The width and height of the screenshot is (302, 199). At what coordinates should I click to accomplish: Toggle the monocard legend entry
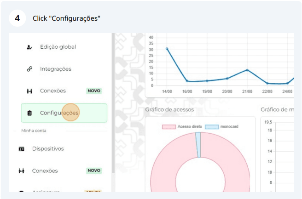click(x=222, y=127)
